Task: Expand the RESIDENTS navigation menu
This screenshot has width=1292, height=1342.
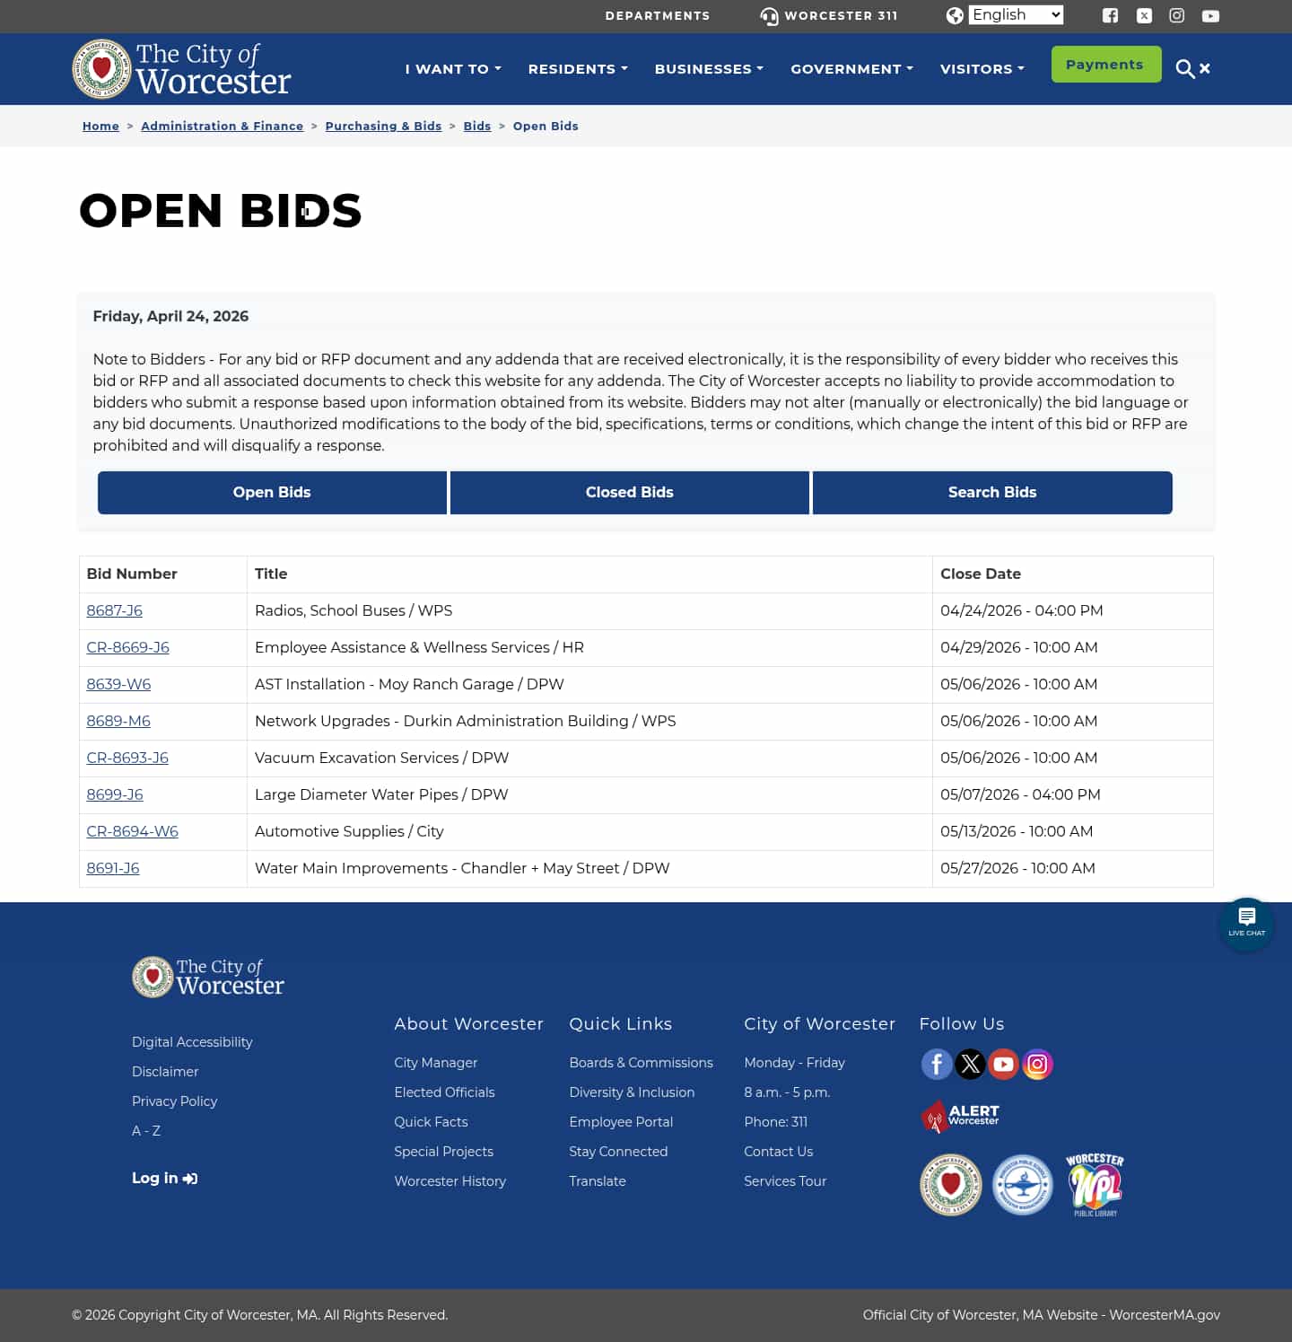Action: tap(577, 69)
